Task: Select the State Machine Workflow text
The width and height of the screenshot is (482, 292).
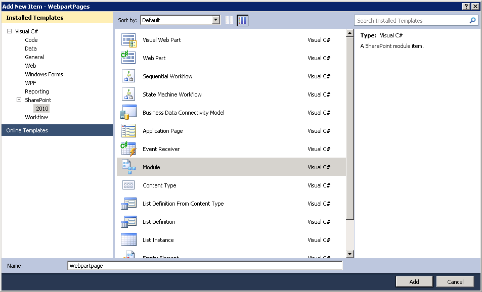Action: pyautogui.click(x=172, y=94)
